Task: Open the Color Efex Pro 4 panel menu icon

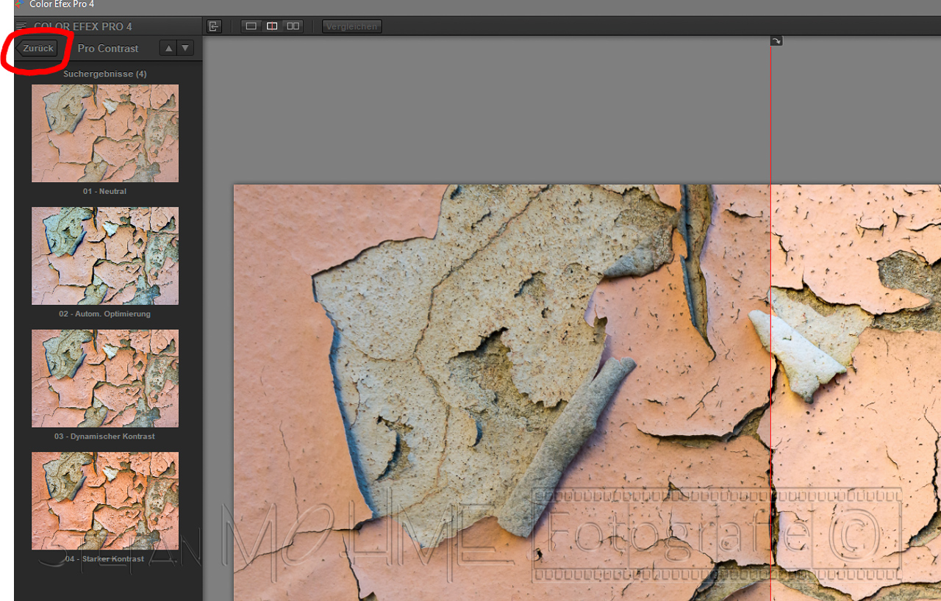Action: click(x=21, y=26)
